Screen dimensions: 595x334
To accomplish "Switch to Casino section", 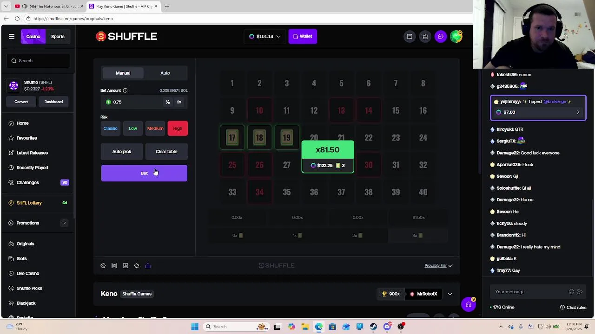I will tap(33, 36).
